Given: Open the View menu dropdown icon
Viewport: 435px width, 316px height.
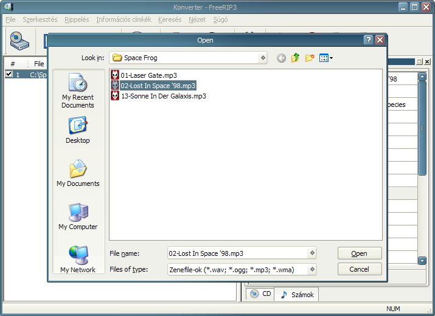Looking at the screenshot, I should pyautogui.click(x=326, y=58).
